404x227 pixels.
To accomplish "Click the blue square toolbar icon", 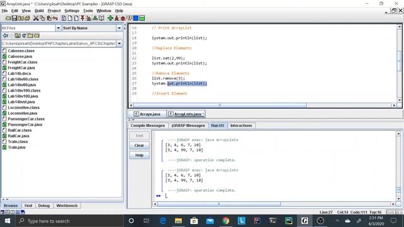I will [x=136, y=18].
